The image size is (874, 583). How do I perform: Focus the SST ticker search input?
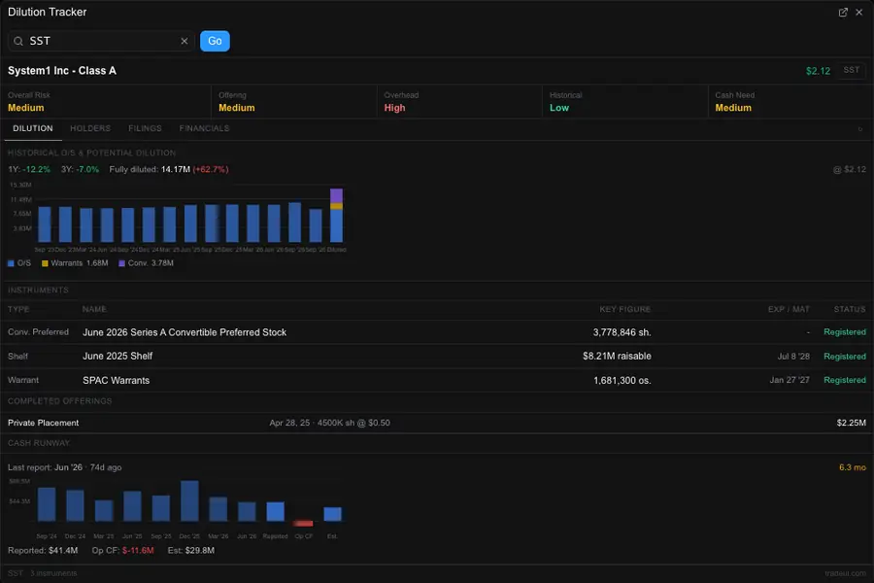pos(103,41)
